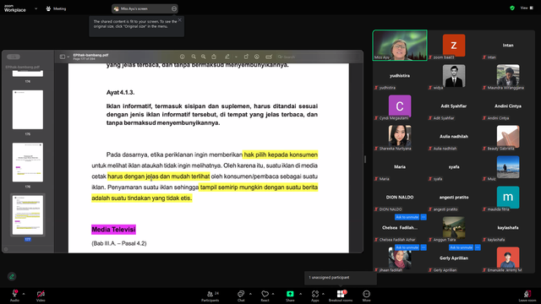Expand reaction options arrow next to React
The height and width of the screenshot is (304, 541).
tap(273, 294)
